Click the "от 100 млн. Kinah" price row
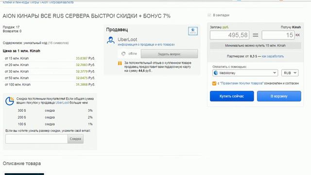Image resolution: width=311 pixels, height=175 pixels. coord(50,85)
